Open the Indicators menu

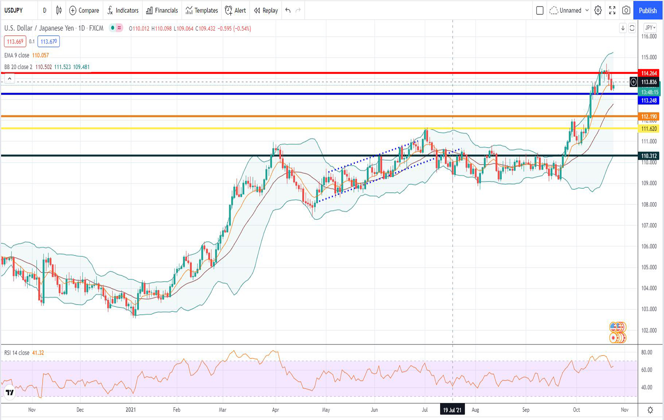(x=123, y=10)
